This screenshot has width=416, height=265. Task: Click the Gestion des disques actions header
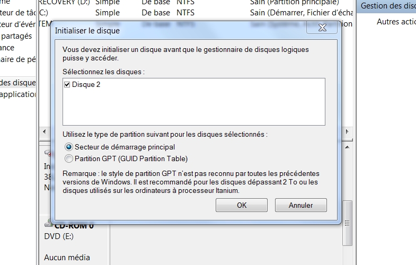point(386,6)
